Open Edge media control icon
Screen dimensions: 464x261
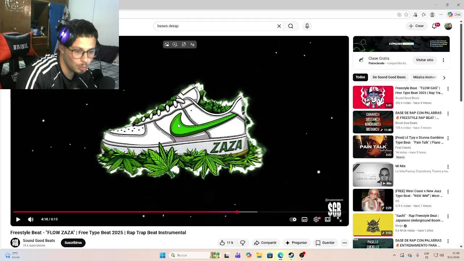click(415, 15)
